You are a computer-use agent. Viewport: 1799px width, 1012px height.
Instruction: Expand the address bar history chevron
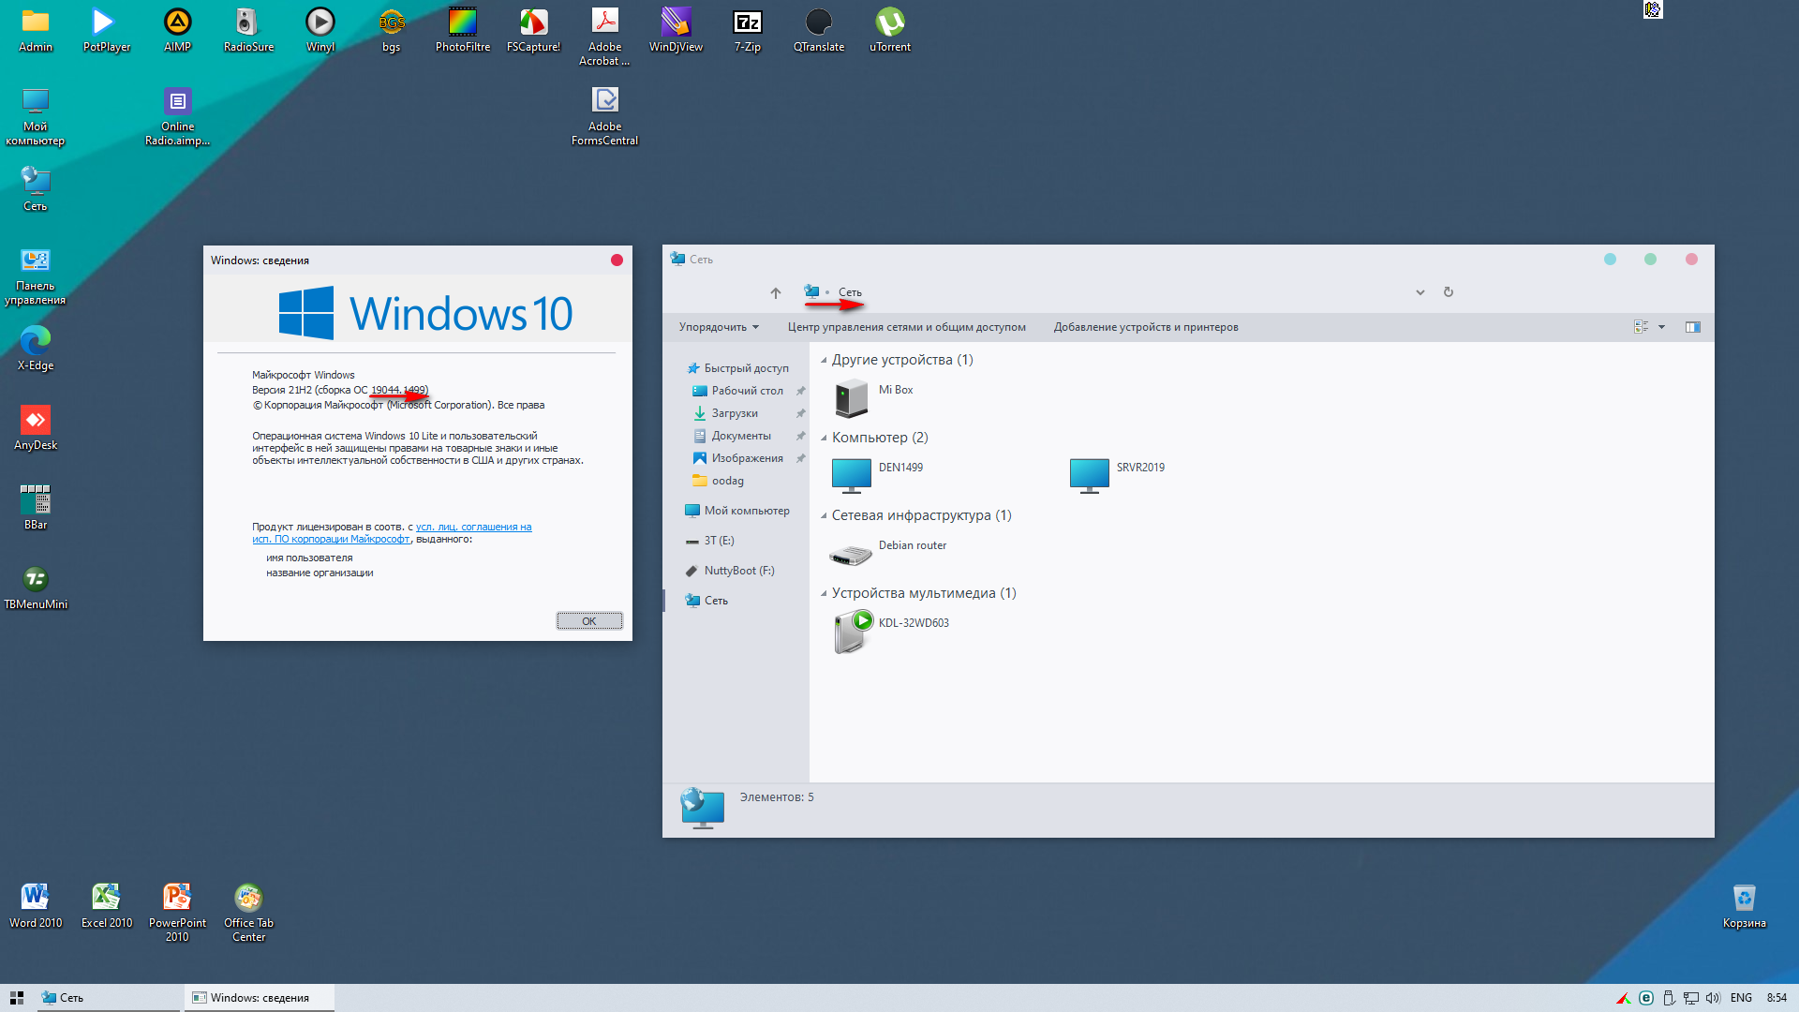coord(1420,292)
